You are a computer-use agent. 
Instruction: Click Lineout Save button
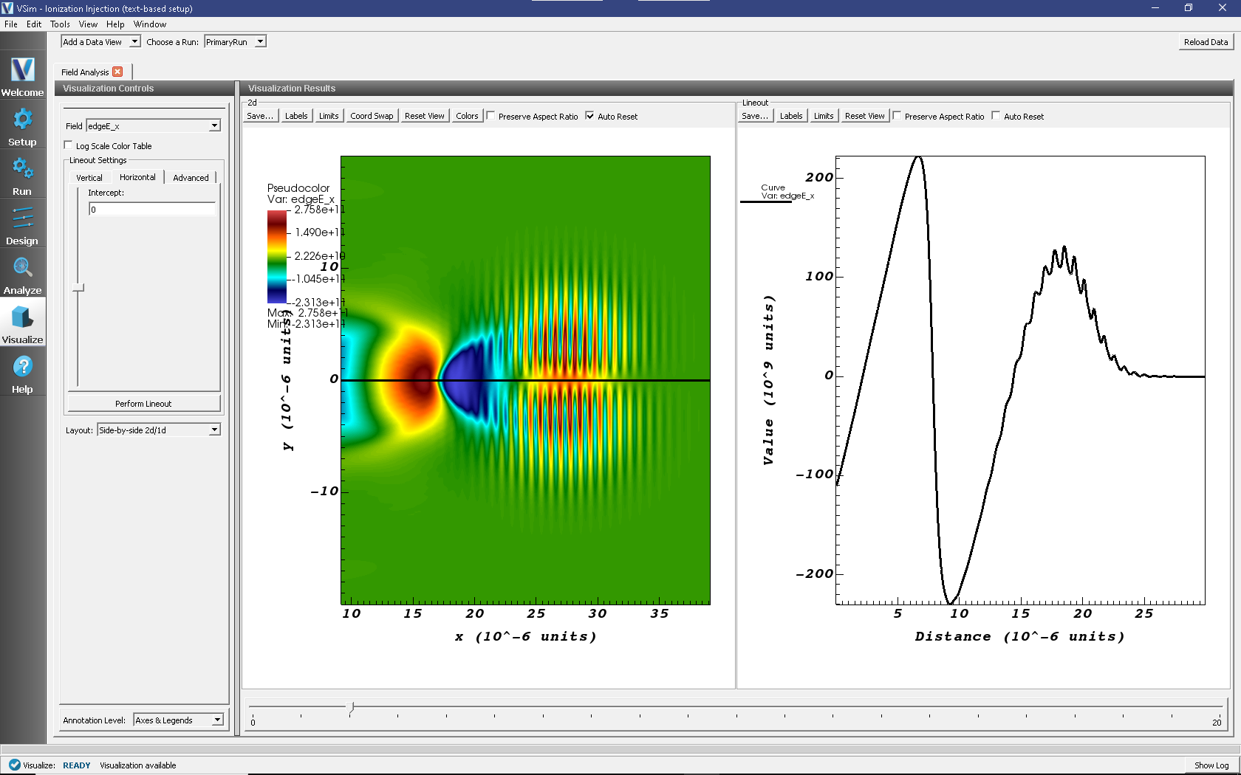[x=755, y=116]
